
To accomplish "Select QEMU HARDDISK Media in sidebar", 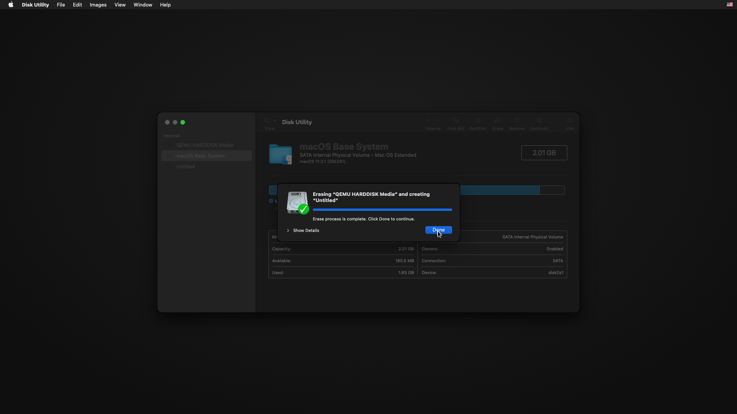I will 205,145.
